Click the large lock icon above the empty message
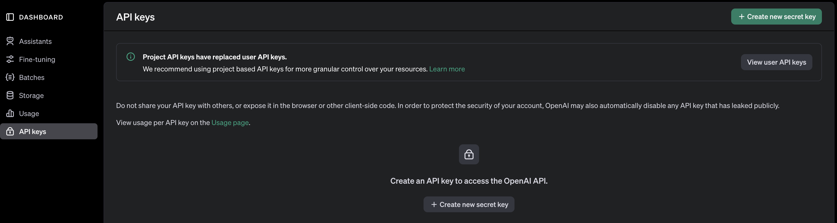Viewport: 837px width, 223px height. tap(469, 154)
